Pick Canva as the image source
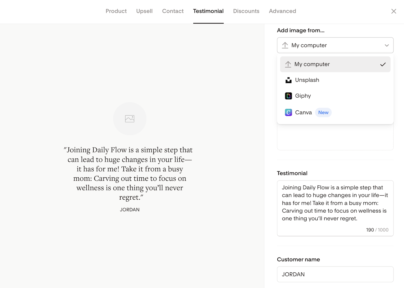This screenshot has width=404, height=288. coord(303,112)
